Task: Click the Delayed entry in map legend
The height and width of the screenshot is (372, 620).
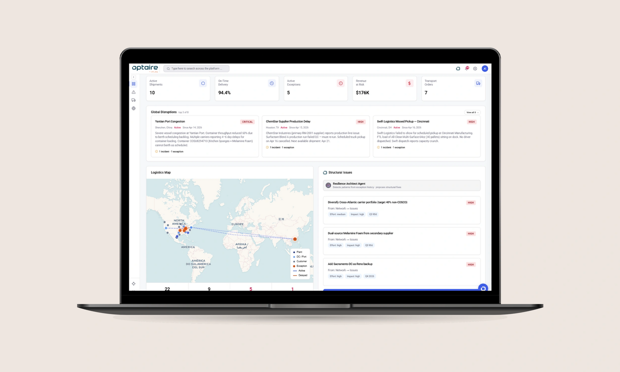Action: tap(300, 275)
